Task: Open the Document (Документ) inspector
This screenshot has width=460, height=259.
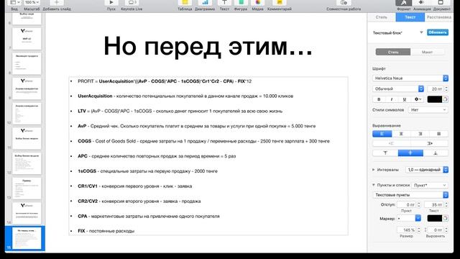Action: (441, 3)
